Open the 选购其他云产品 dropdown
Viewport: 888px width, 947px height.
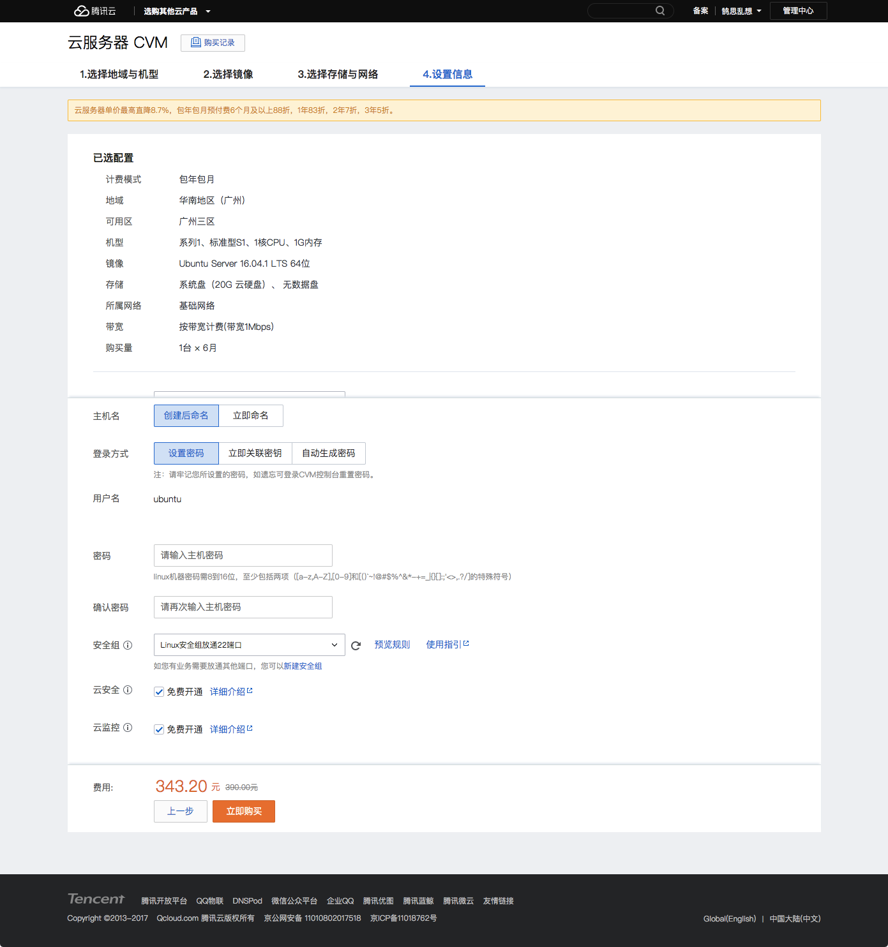point(177,11)
